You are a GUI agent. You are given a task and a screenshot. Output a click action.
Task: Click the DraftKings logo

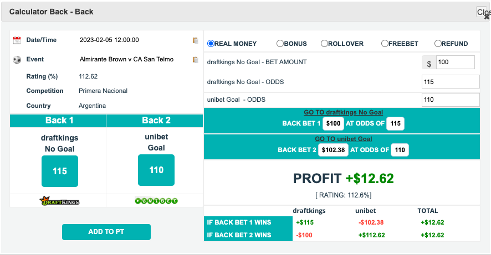pyautogui.click(x=59, y=201)
